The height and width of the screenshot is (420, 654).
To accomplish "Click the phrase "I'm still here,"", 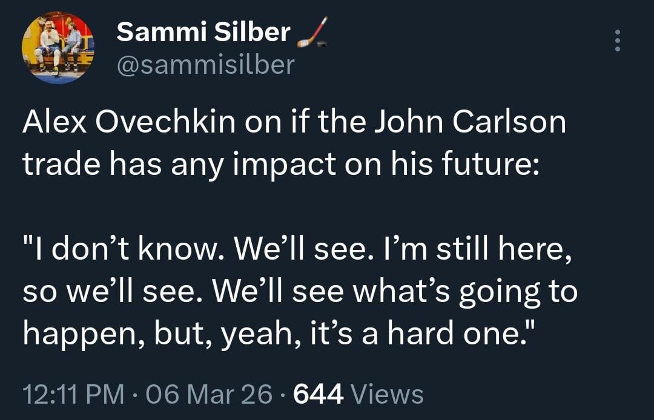I will coord(475,251).
